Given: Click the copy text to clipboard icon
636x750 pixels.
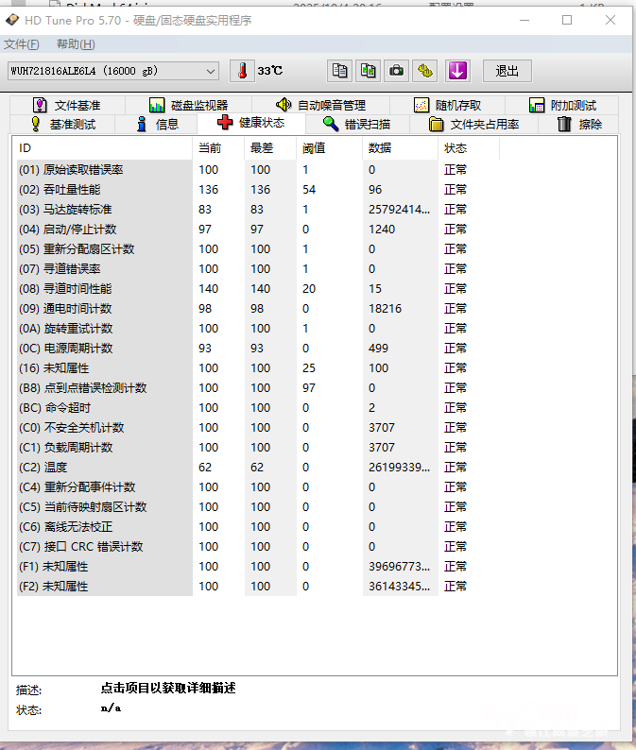Looking at the screenshot, I should coord(339,71).
